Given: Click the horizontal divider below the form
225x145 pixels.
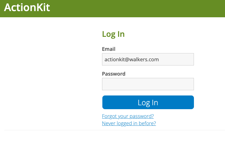Looking at the screenshot, I should tap(114, 130).
